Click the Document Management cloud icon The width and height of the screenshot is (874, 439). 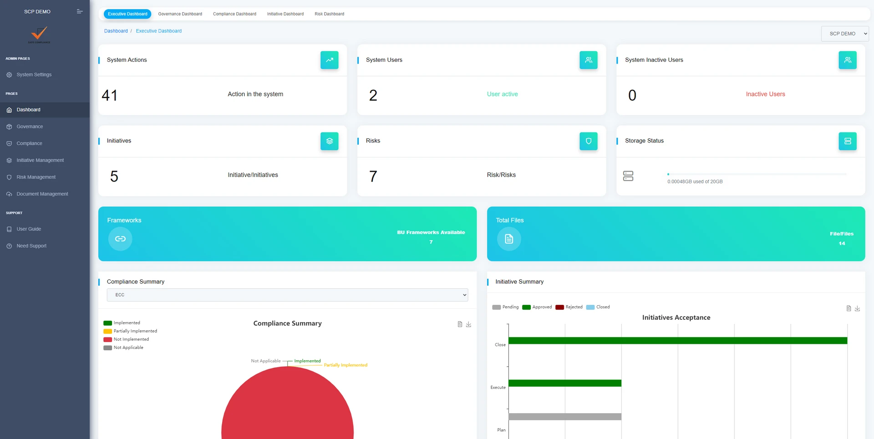pyautogui.click(x=9, y=194)
